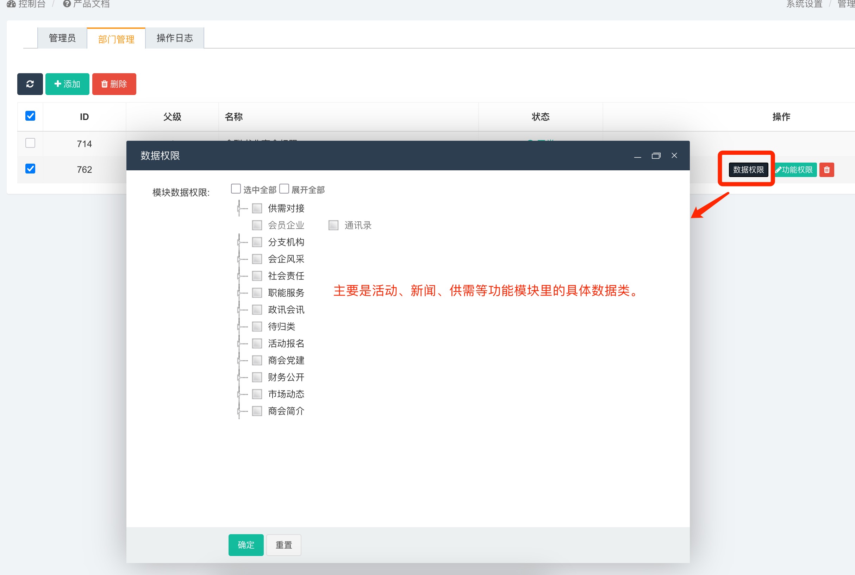Click the red trash icon in row 762

[826, 170]
